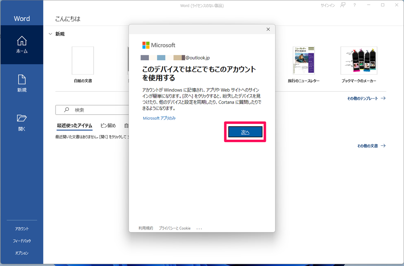
Task: Minimize the Word window
Action: click(x=369, y=5)
